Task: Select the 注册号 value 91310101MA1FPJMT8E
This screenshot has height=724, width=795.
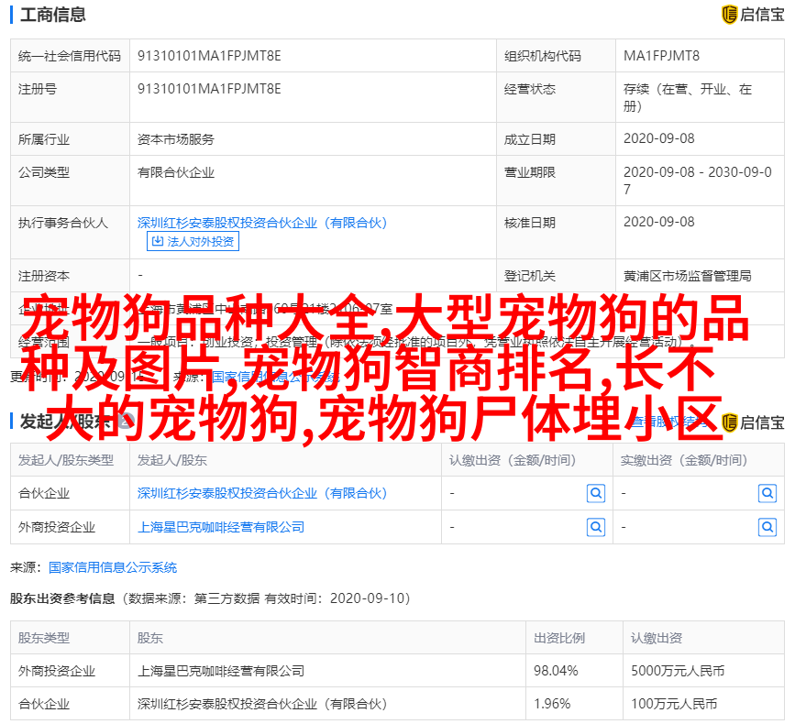Action: pyautogui.click(x=209, y=89)
